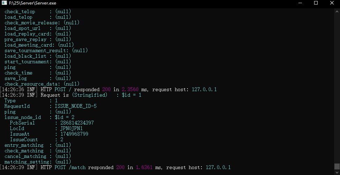The image size is (340, 175).
Task: Click the IssueAt value 1749968799
Action: 74,134
